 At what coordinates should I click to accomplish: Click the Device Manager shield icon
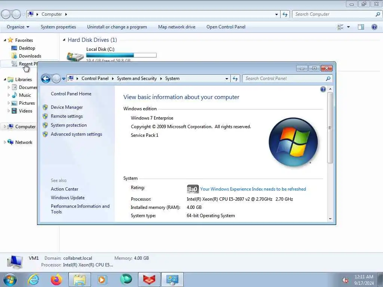[45, 107]
